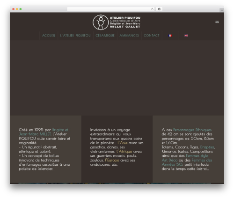Click the red close window button

[14, 9]
